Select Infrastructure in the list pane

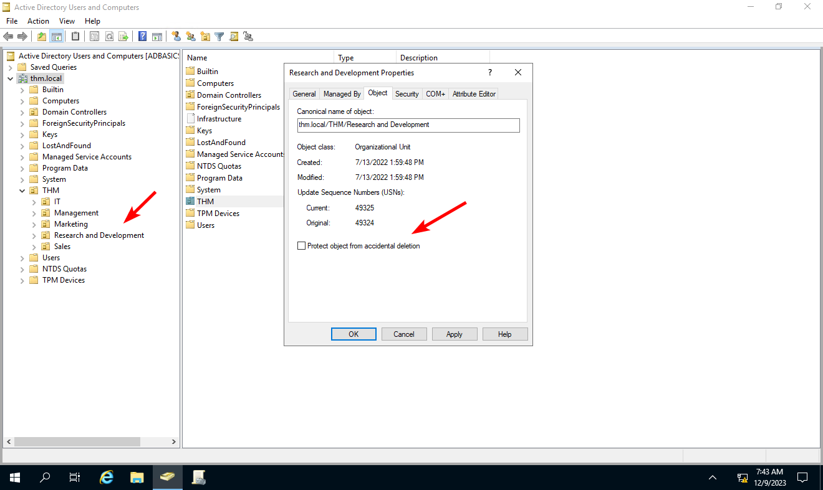(219, 119)
